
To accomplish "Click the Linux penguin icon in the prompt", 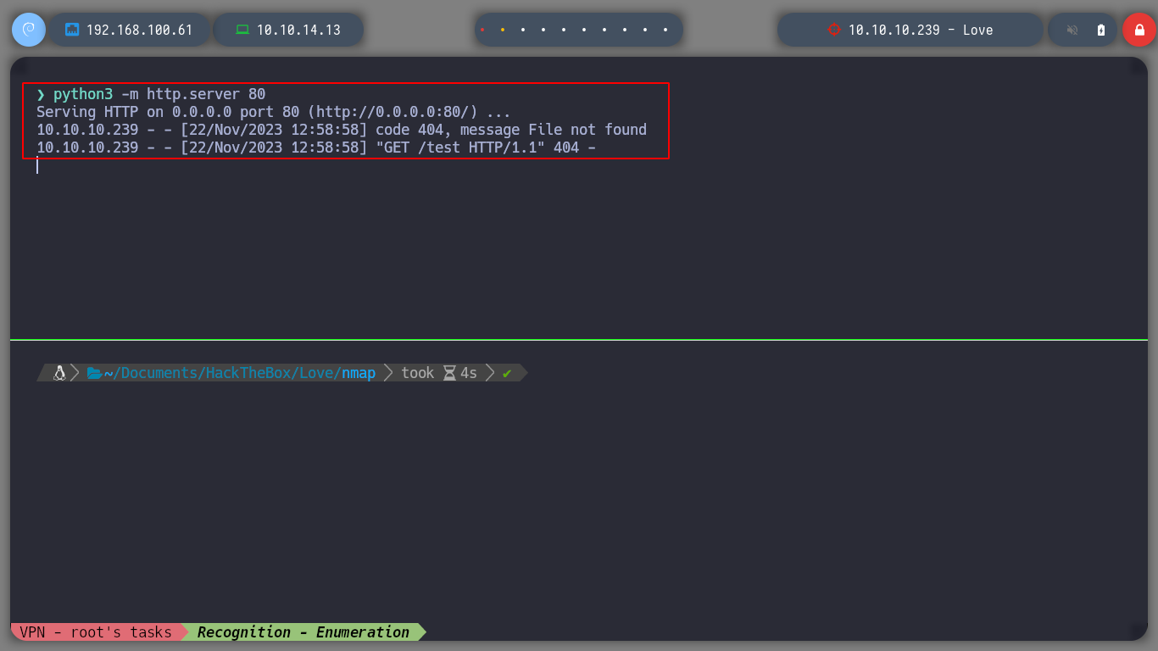I will (x=59, y=373).
